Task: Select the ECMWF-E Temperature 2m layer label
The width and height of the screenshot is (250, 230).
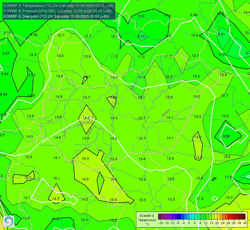Action: pos(59,6)
